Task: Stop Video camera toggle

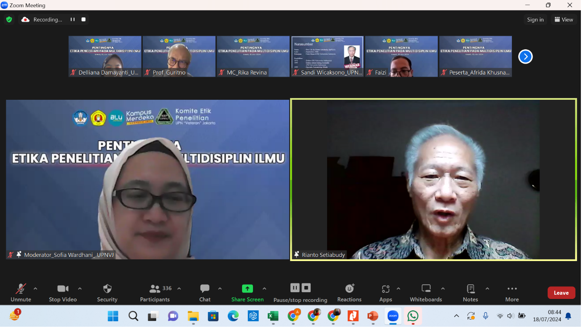Action: (63, 293)
